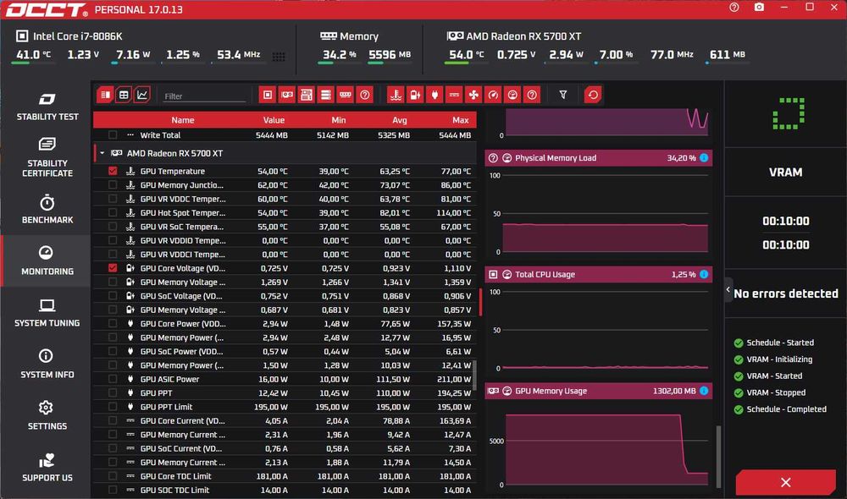Enable the GPU Core Power checkbox
This screenshot has height=499, width=847.
point(113,324)
